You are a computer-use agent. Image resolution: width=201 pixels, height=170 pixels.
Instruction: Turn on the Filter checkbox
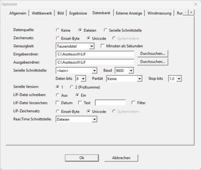pos(134,103)
